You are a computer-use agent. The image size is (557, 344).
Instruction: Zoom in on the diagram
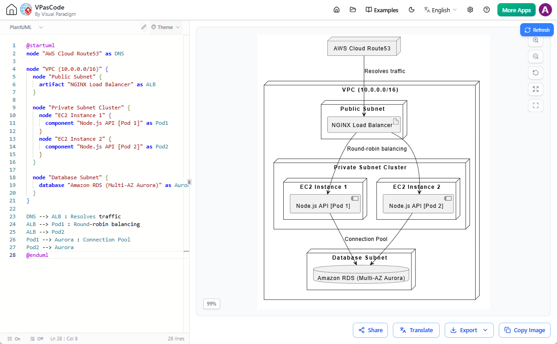tap(536, 40)
